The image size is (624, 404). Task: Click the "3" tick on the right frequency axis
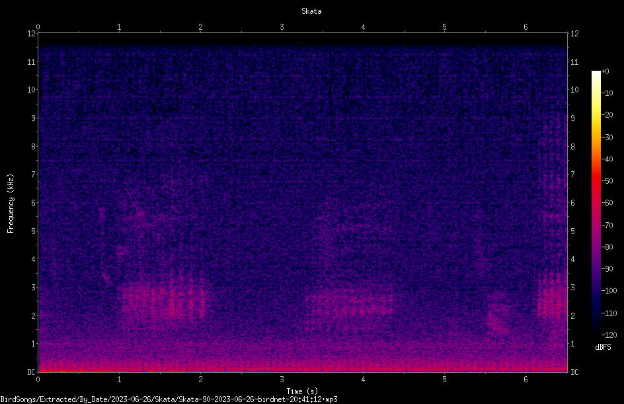coord(572,288)
